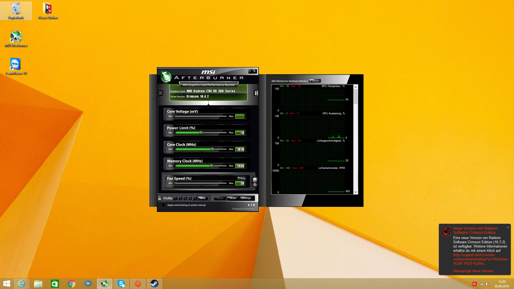Viewport: 514px width, 289px height.
Task: Click überspringe diese Version link
Action: click(473, 271)
